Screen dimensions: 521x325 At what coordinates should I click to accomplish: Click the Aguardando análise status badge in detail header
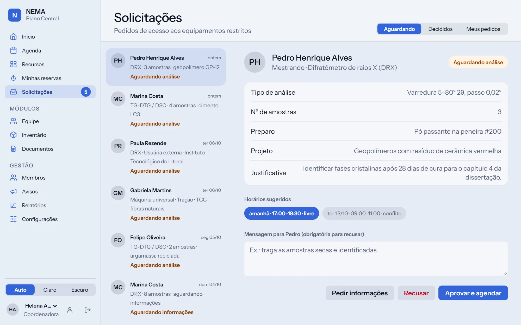point(478,62)
